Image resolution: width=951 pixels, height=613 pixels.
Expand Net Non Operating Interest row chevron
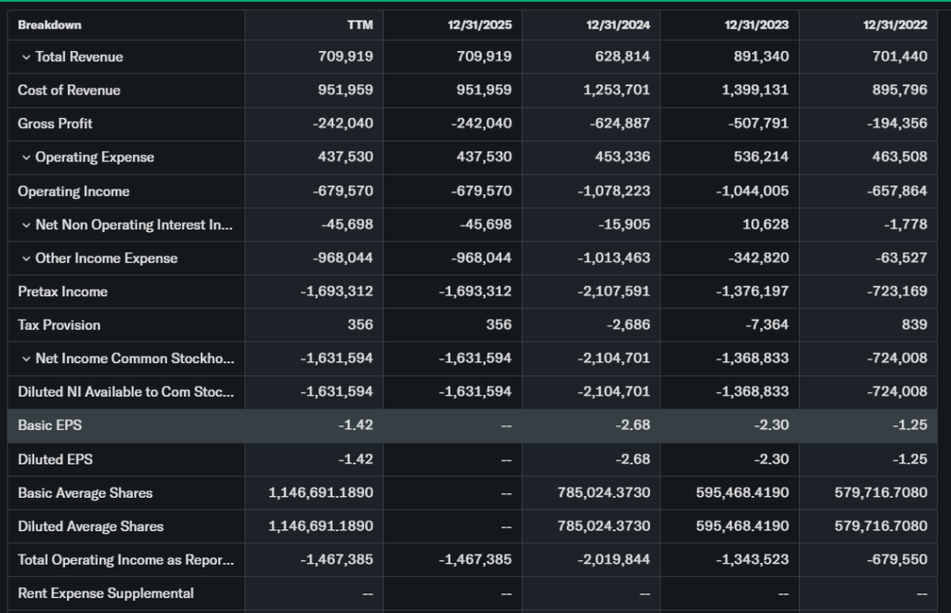tap(26, 225)
